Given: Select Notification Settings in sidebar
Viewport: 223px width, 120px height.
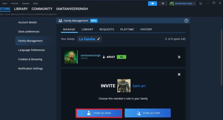Looking at the screenshot, I should 30,68.
